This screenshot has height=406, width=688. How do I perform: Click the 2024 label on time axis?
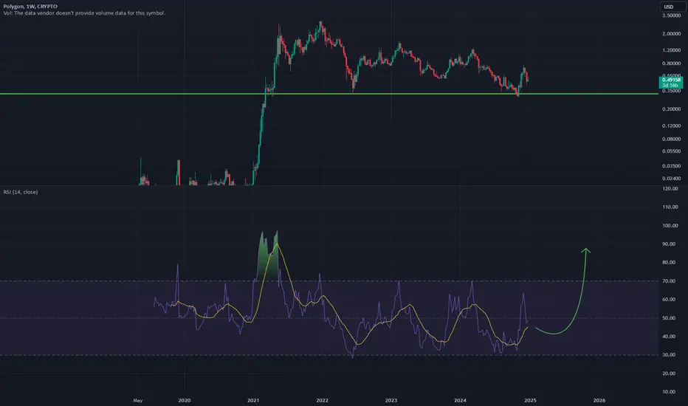pos(460,400)
